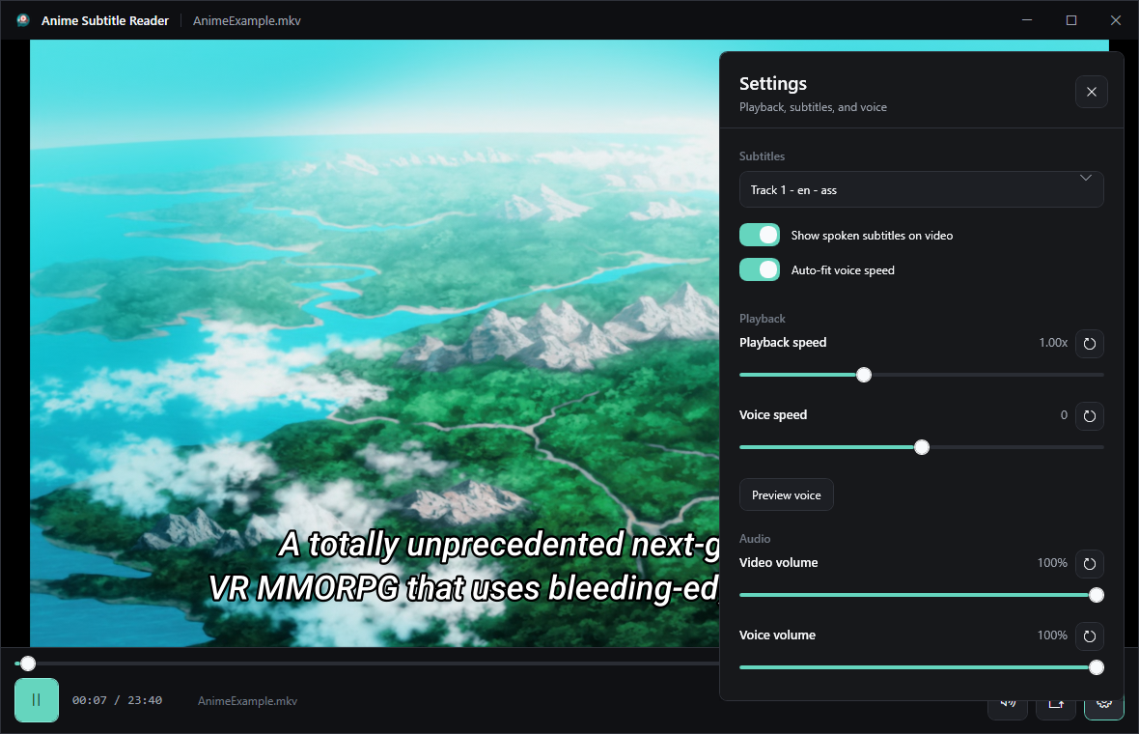Click Preview voice button
Screen dimensions: 1139x734
(786, 494)
